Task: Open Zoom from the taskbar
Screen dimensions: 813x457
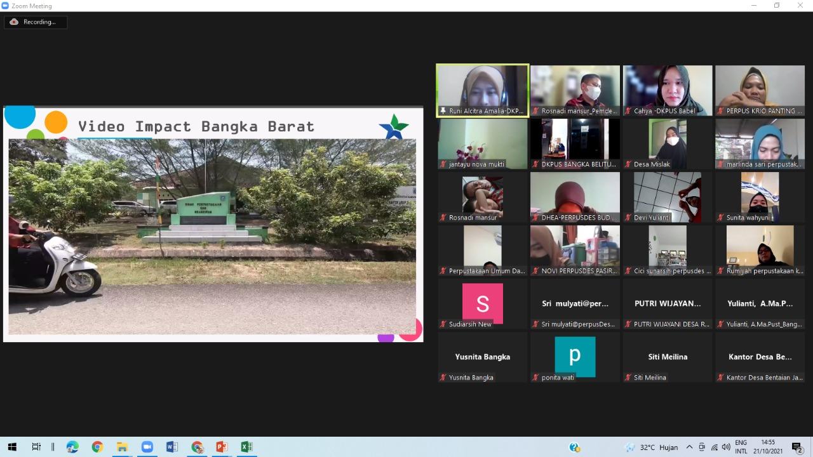Action: tap(147, 447)
